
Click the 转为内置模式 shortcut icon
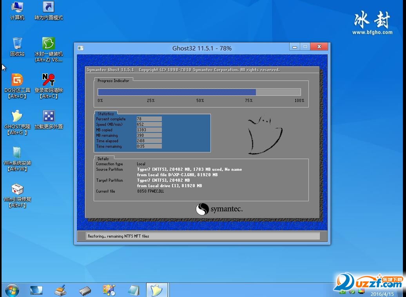[x=48, y=7]
